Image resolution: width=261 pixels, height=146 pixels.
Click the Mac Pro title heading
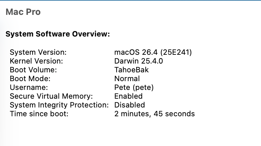click(x=23, y=12)
